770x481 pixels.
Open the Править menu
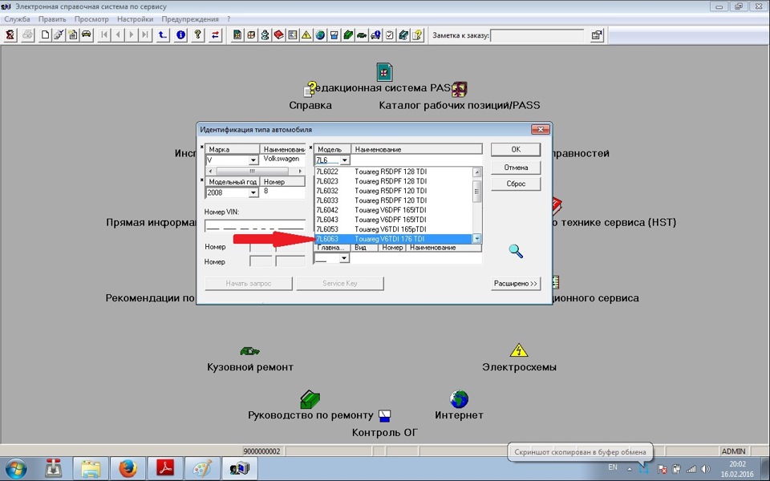(52, 19)
